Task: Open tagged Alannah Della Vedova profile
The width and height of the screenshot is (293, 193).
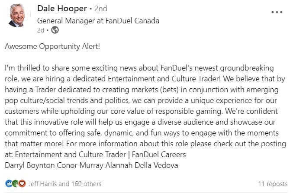Action: pyautogui.click(x=142, y=165)
